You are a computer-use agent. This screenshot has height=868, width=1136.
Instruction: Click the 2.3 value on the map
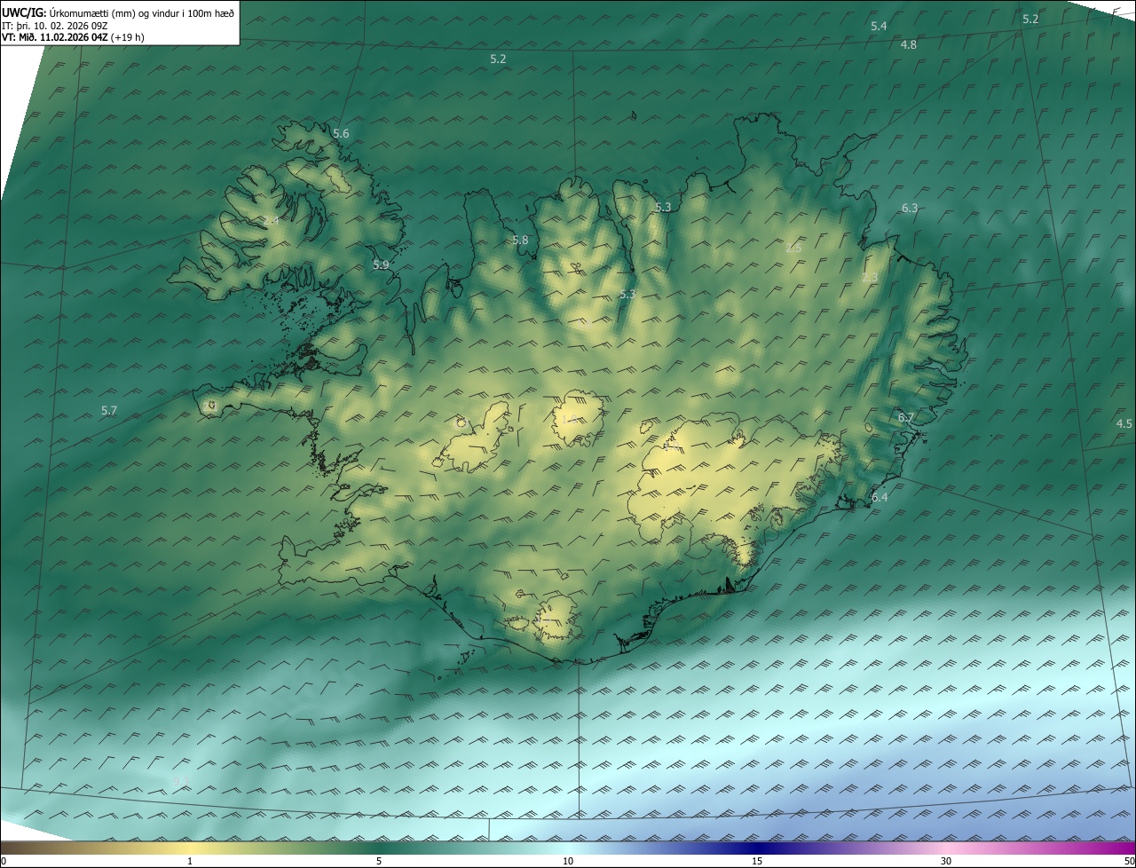pyautogui.click(x=870, y=278)
